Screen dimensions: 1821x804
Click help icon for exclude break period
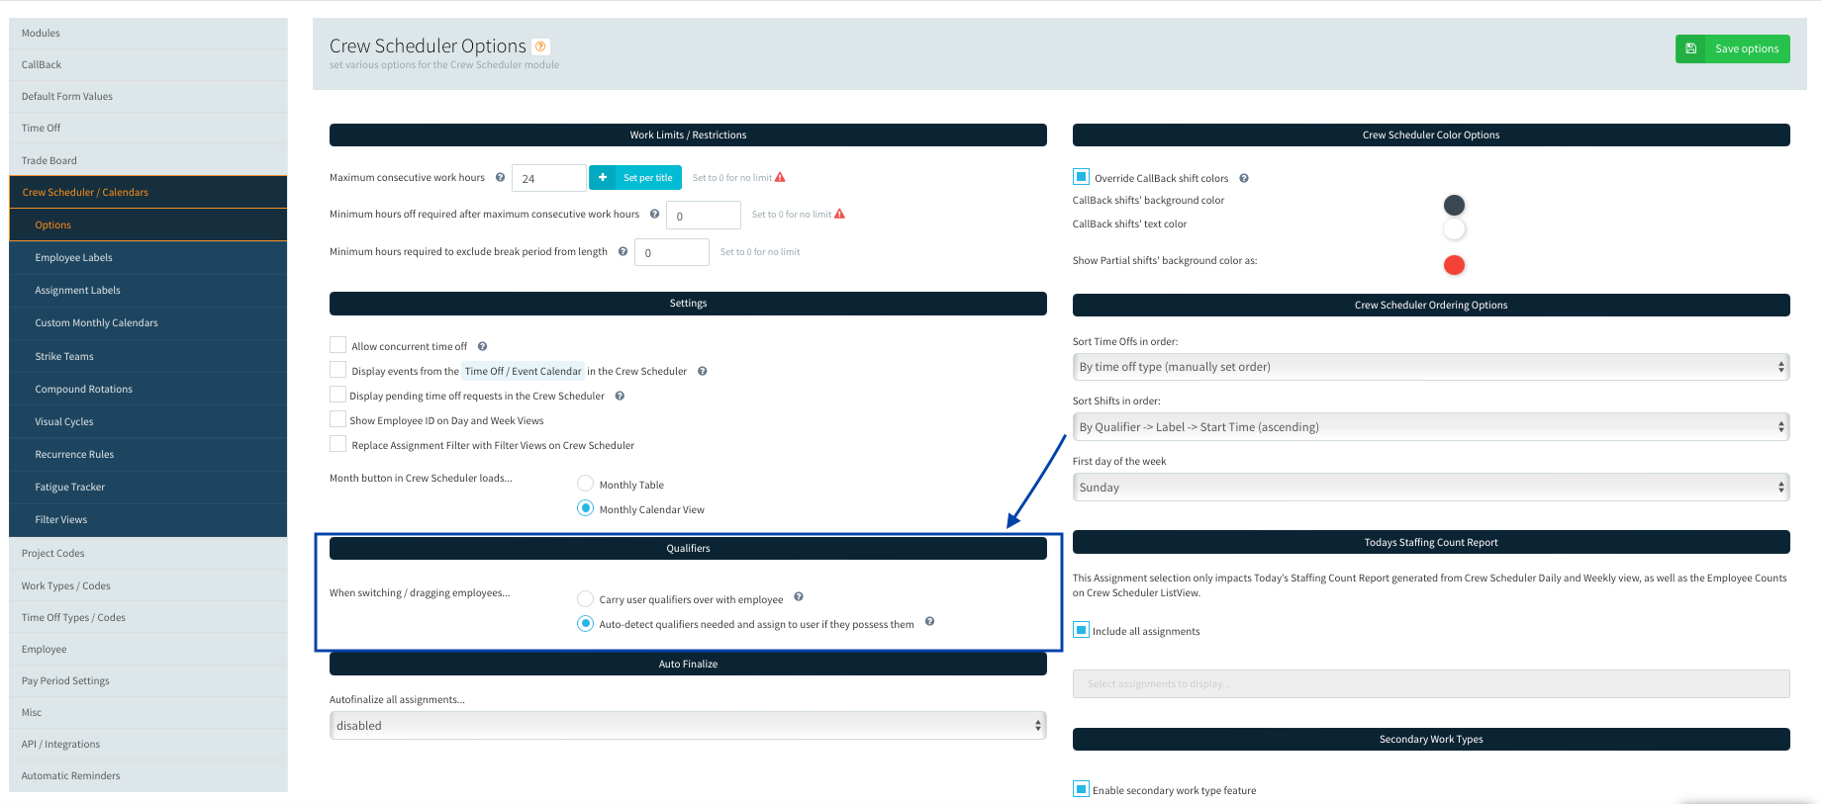623,251
